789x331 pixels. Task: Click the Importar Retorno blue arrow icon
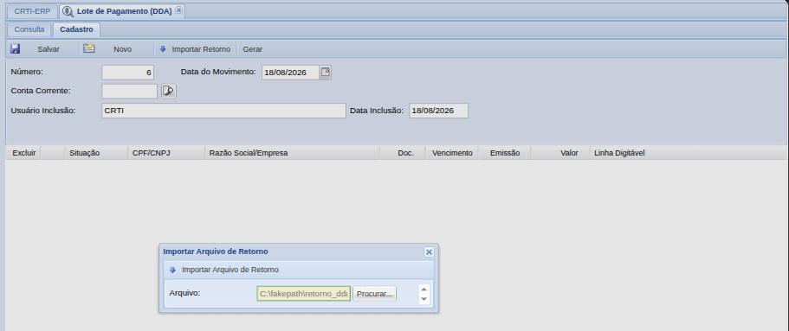(163, 48)
